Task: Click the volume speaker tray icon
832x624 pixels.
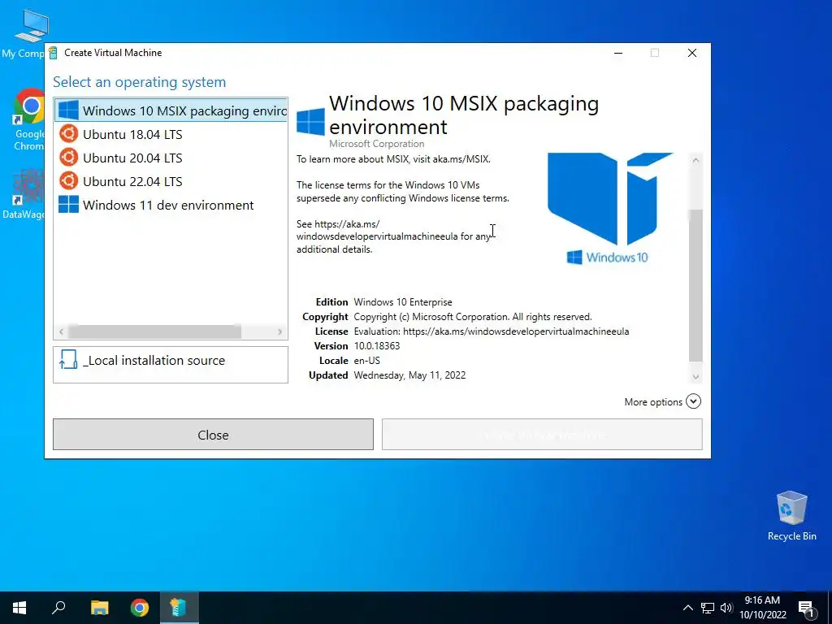Action: pyautogui.click(x=726, y=608)
